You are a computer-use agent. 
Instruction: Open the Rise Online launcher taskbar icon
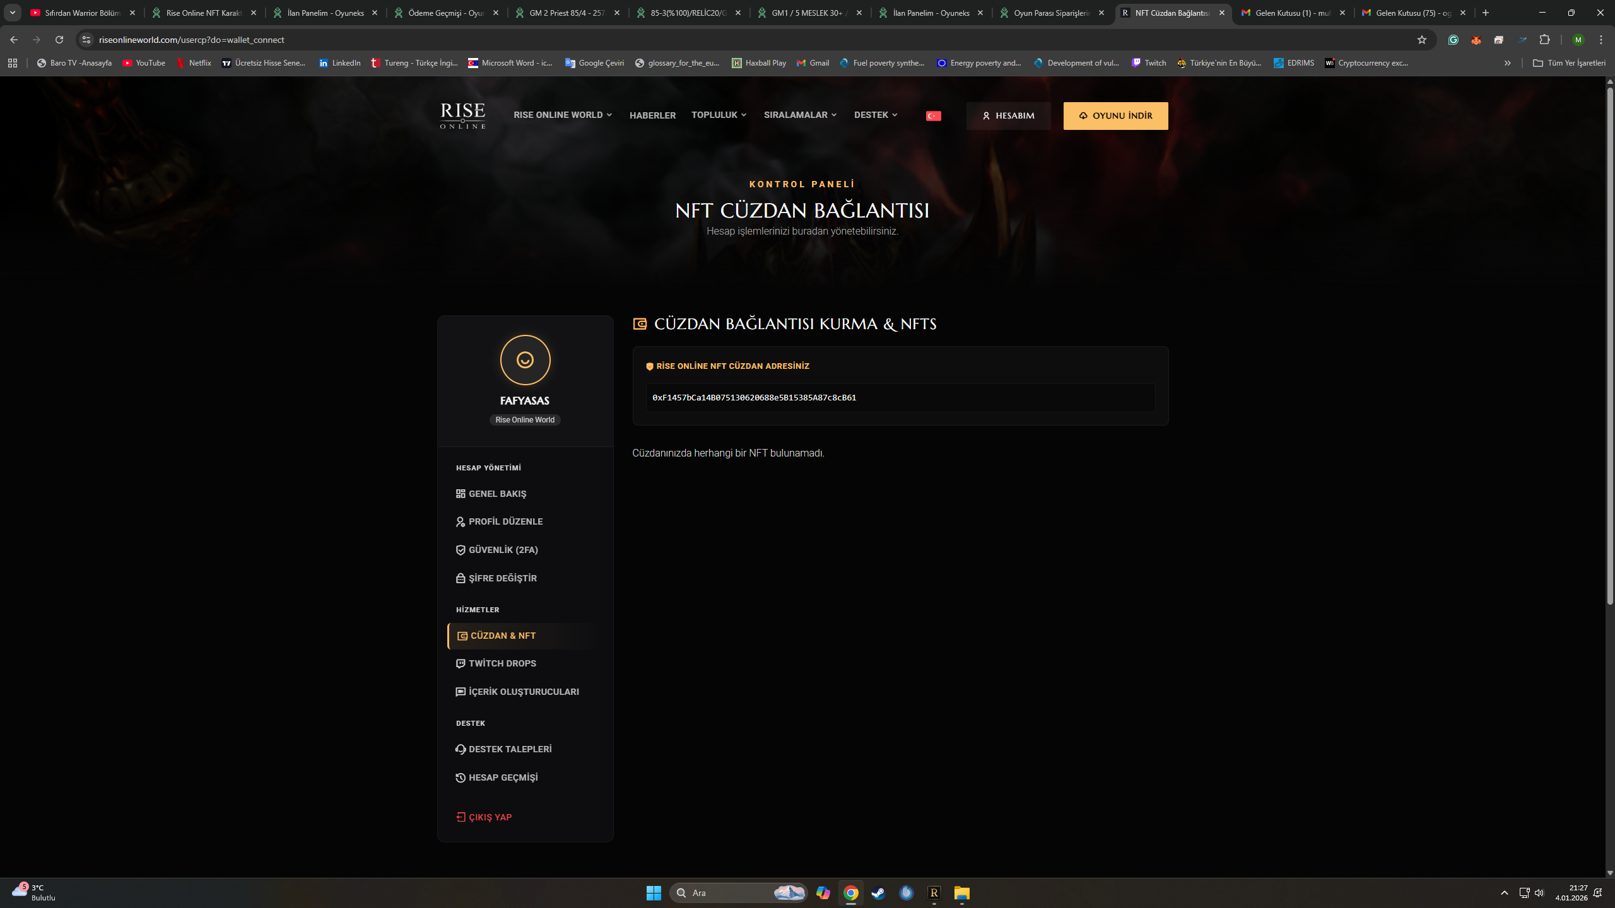(x=934, y=893)
